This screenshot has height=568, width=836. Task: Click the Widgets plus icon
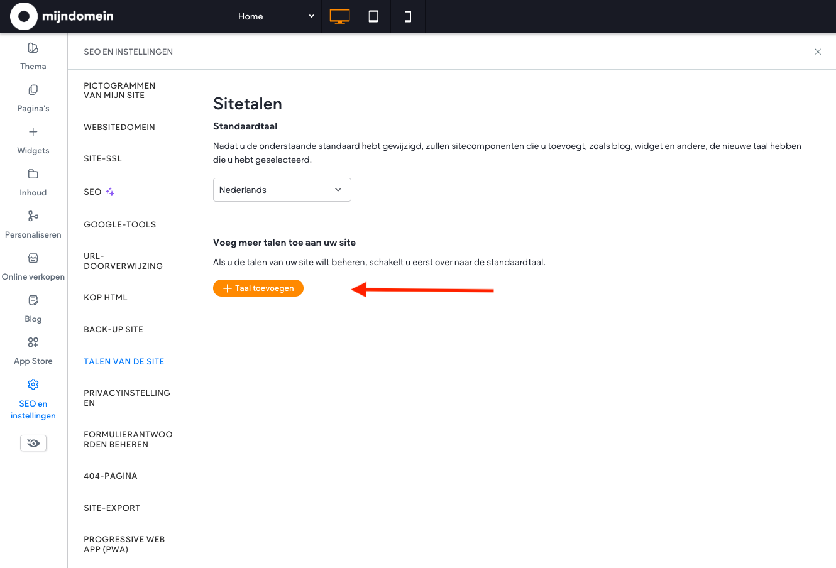33,132
